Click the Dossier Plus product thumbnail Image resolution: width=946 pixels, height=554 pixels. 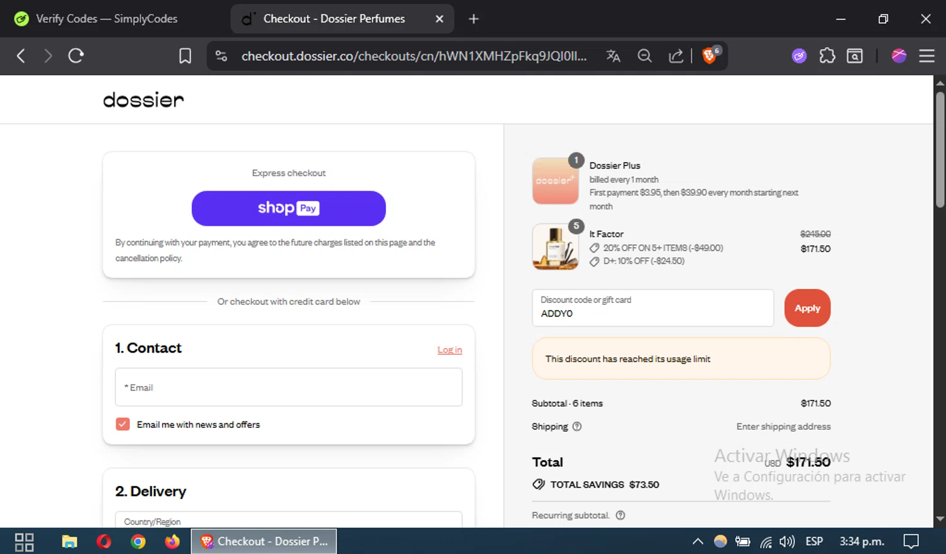(556, 181)
